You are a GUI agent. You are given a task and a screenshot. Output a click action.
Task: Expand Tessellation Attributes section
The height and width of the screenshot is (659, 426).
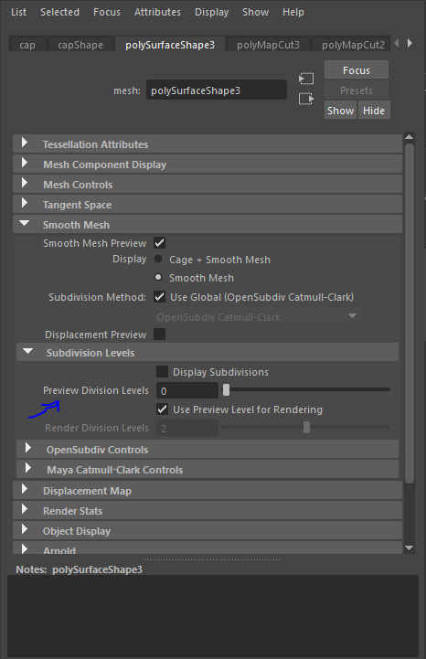click(x=208, y=144)
